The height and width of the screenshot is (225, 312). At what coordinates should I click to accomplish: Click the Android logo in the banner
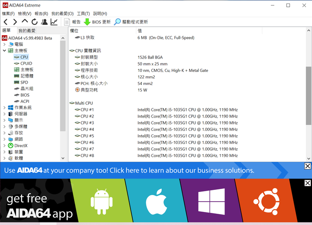point(102,202)
